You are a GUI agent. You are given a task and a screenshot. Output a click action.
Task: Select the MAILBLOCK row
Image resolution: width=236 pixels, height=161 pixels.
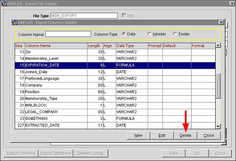(115, 105)
